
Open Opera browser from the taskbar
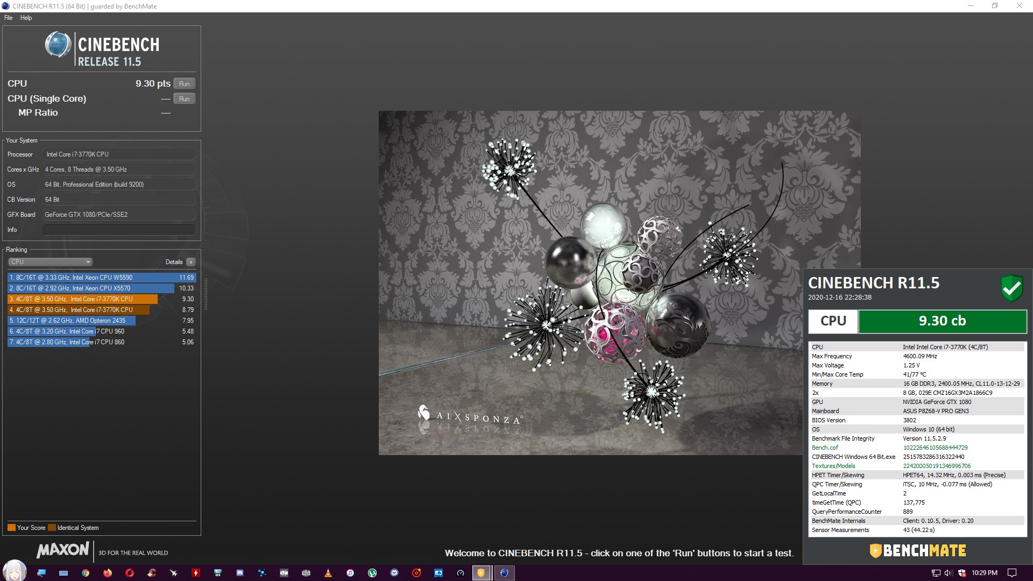[x=130, y=573]
